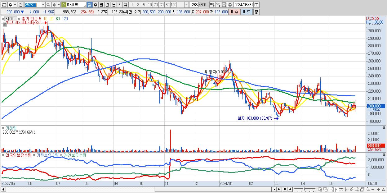This screenshot has height=193, width=387.
Task: Click the rewind double-left arrow button
Action: pyautogui.click(x=279, y=189)
